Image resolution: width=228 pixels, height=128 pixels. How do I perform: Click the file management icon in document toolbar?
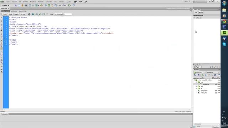[x=37, y=14]
